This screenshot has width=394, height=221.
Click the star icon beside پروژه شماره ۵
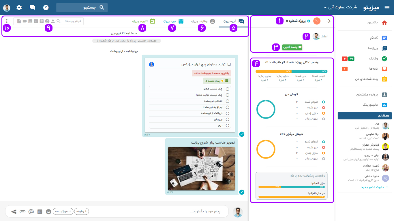pos(309,21)
